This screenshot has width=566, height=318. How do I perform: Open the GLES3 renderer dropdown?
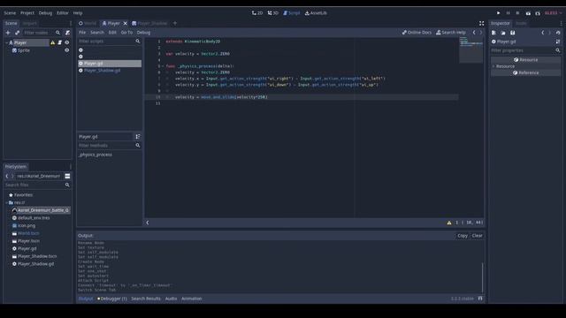coord(553,13)
